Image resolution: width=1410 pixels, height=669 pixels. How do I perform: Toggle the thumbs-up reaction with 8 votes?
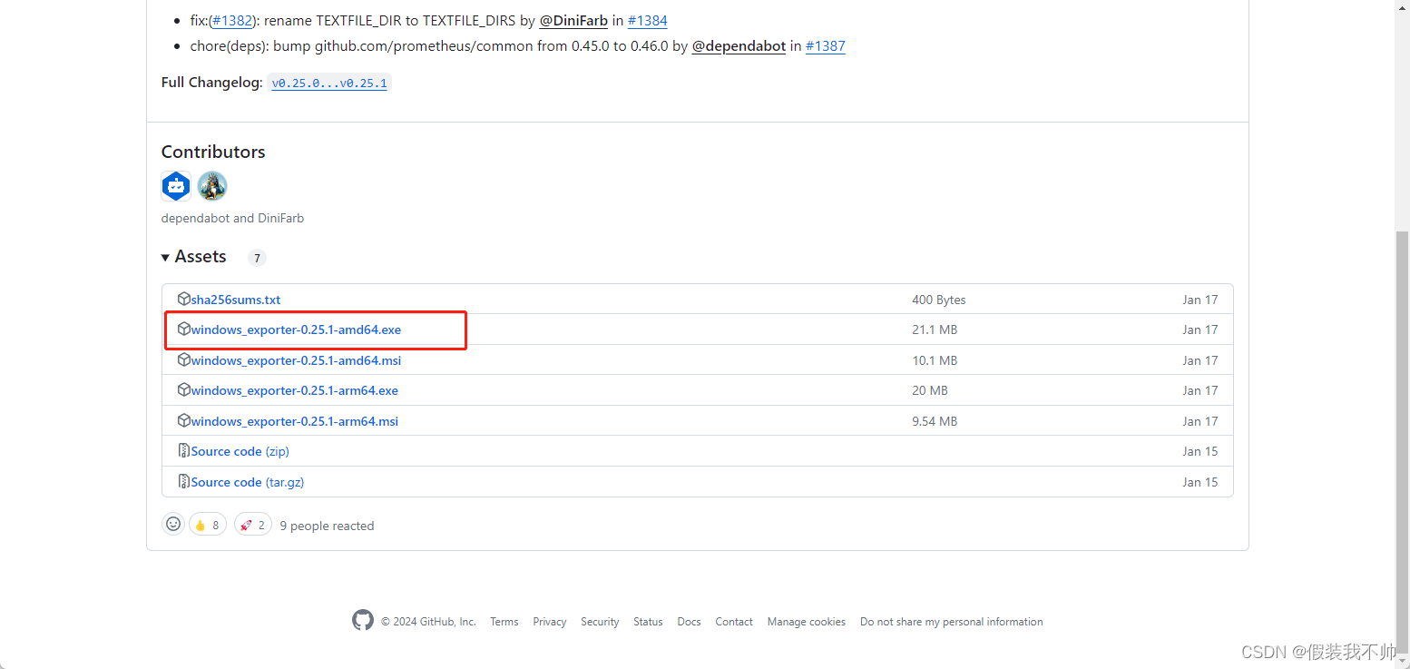[208, 525]
